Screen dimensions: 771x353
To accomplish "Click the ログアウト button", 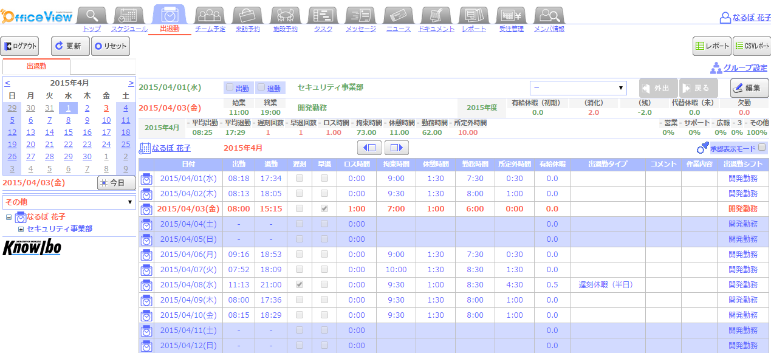I will click(19, 46).
